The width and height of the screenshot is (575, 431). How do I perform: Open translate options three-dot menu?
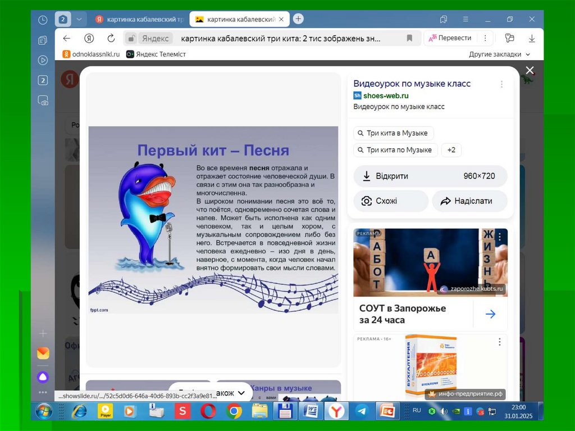(x=485, y=38)
